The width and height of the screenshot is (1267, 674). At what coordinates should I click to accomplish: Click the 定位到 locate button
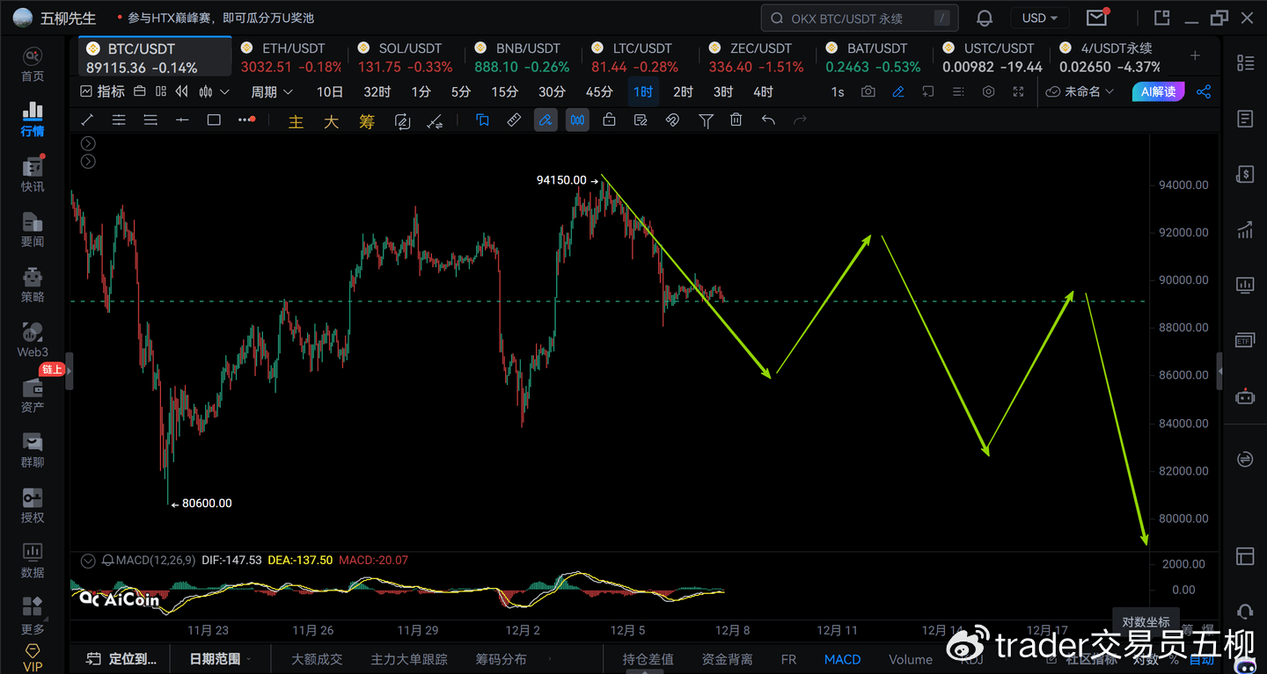(x=123, y=659)
